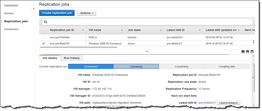This screenshot has height=111, width=262.
Task: Click the details panel scroll-up arrow
Action: (x=253, y=56)
